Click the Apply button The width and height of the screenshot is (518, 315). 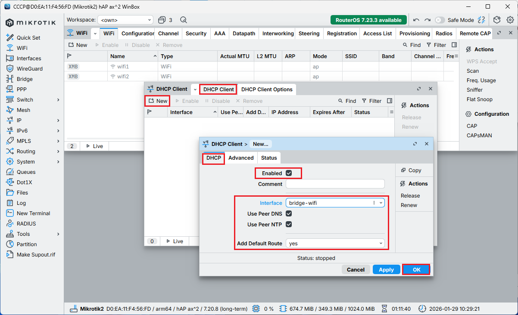(x=386, y=269)
